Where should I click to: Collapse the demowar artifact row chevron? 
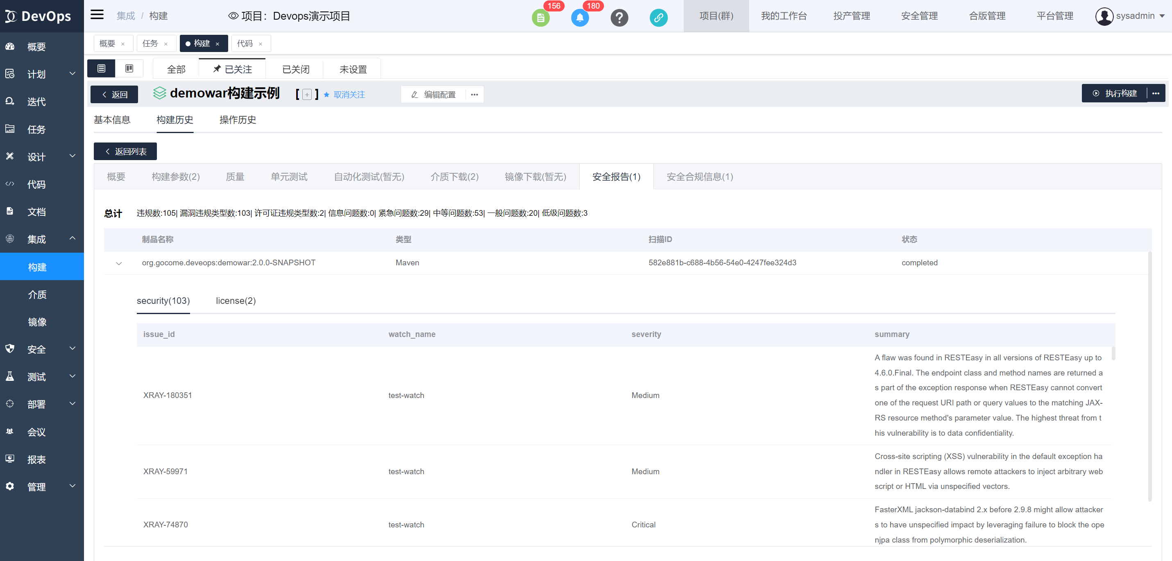pyautogui.click(x=119, y=263)
